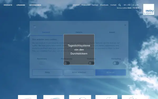Screen dimensions: 158x99
Task: Toggle the Marketing cookie switch
Action: coord(116,63)
